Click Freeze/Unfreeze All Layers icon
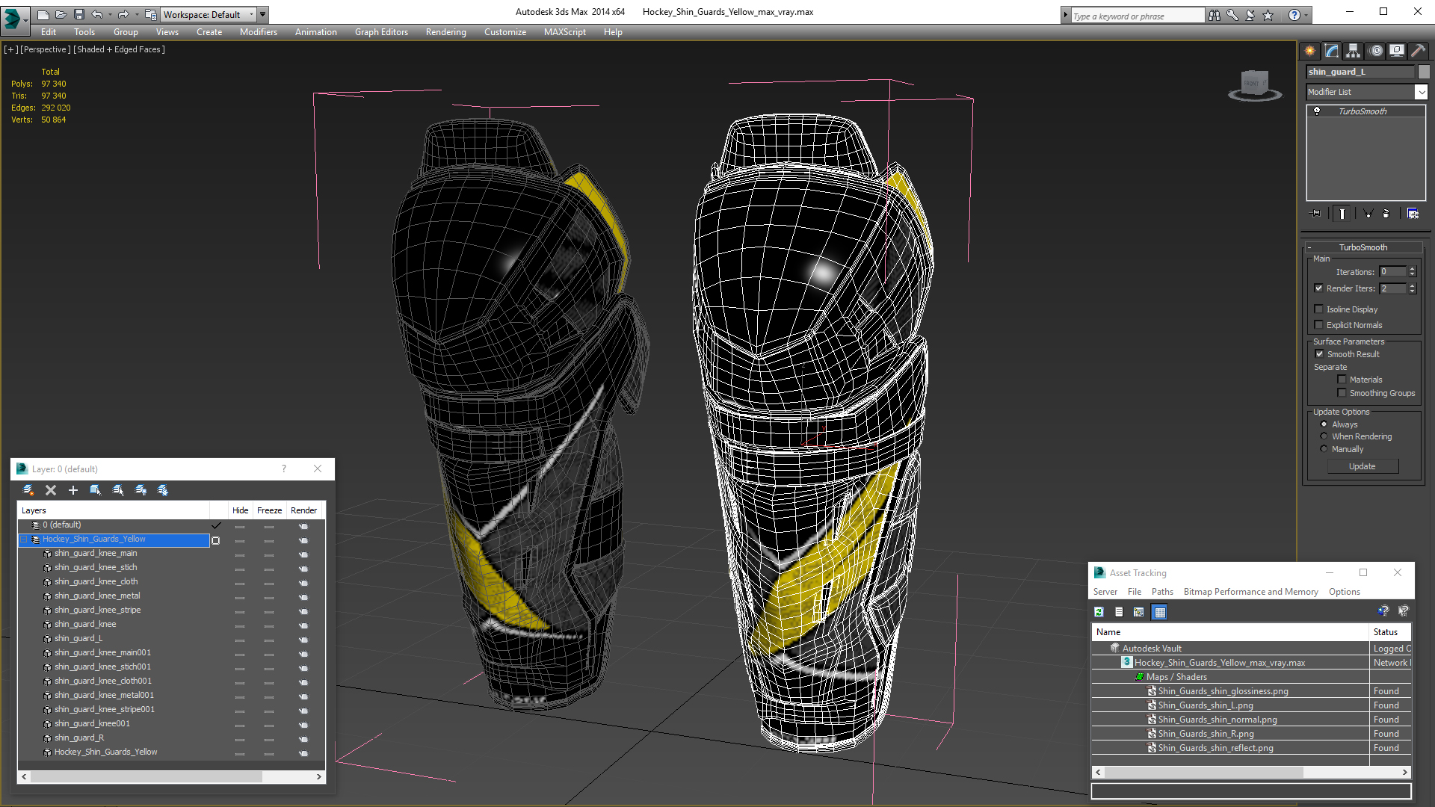 pyautogui.click(x=163, y=490)
